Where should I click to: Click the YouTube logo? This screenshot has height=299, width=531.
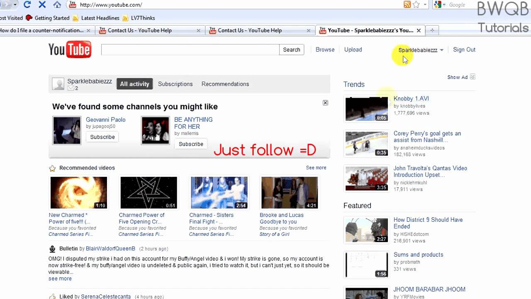pos(70,49)
